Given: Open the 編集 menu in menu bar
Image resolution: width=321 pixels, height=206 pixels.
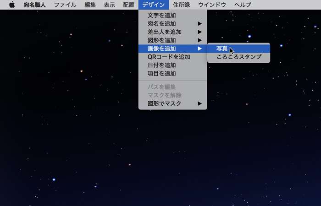Looking at the screenshot, I should 90,5.
